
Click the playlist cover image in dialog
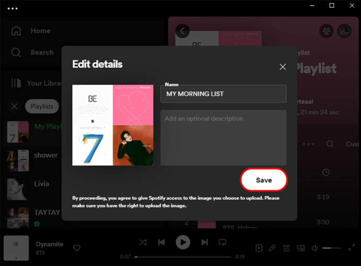113,125
